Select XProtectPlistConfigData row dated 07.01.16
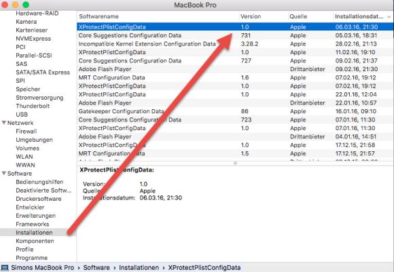 (235, 128)
